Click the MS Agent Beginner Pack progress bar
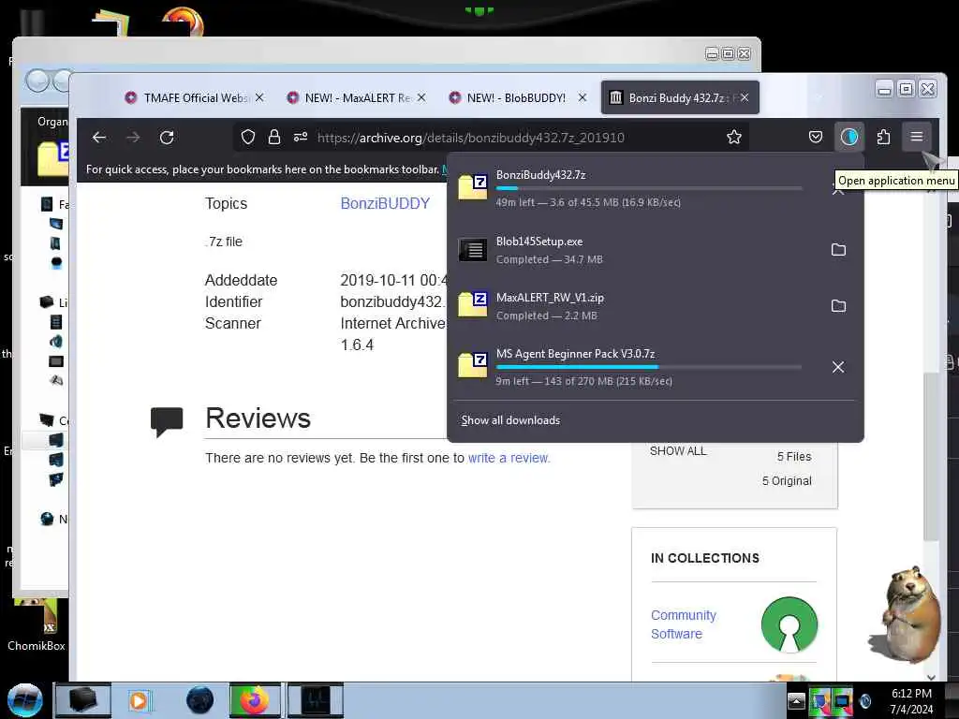Viewport: 959px width, 719px height. point(649,367)
